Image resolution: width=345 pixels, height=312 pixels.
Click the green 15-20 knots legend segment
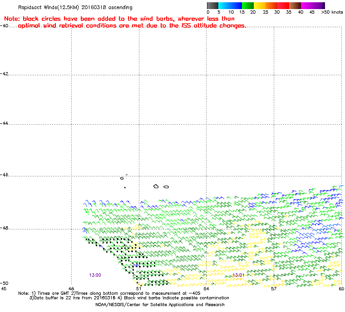pos(248,5)
